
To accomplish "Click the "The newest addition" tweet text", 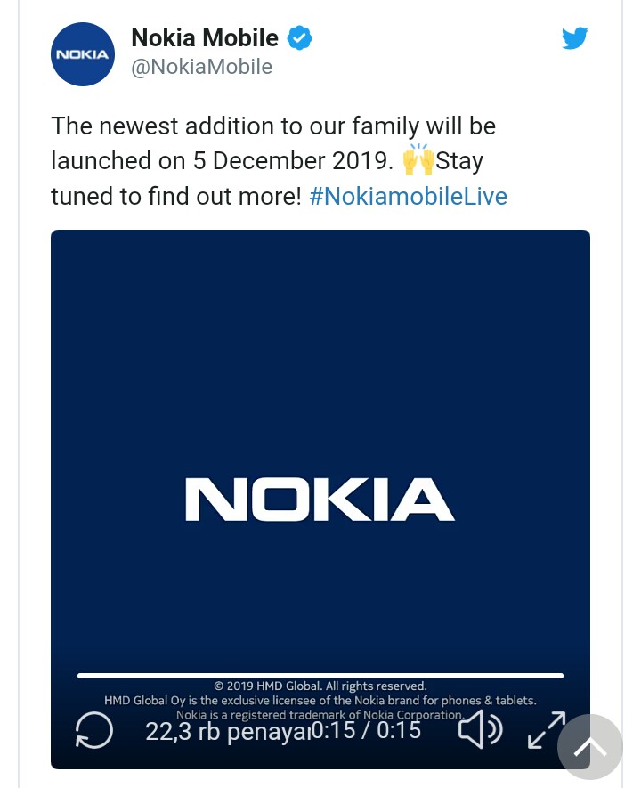I will [x=272, y=126].
